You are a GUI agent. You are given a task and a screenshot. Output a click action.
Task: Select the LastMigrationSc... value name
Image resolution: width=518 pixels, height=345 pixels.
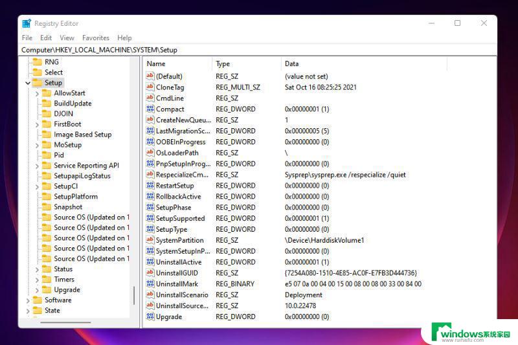tap(183, 131)
